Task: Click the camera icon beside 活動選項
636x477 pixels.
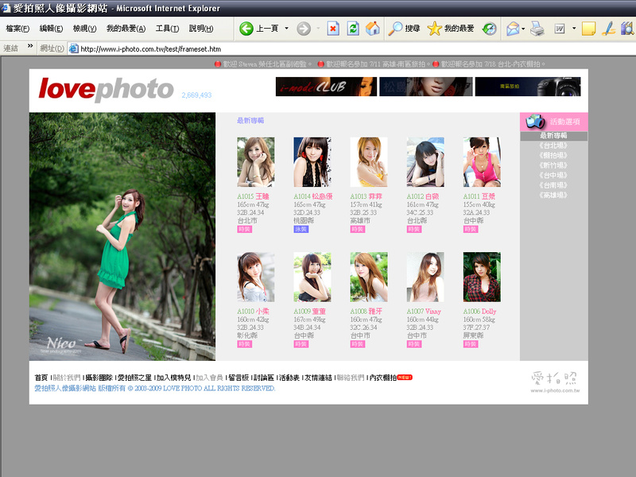Action: pos(535,122)
